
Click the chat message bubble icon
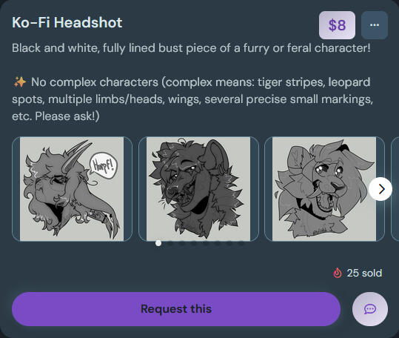click(x=370, y=309)
